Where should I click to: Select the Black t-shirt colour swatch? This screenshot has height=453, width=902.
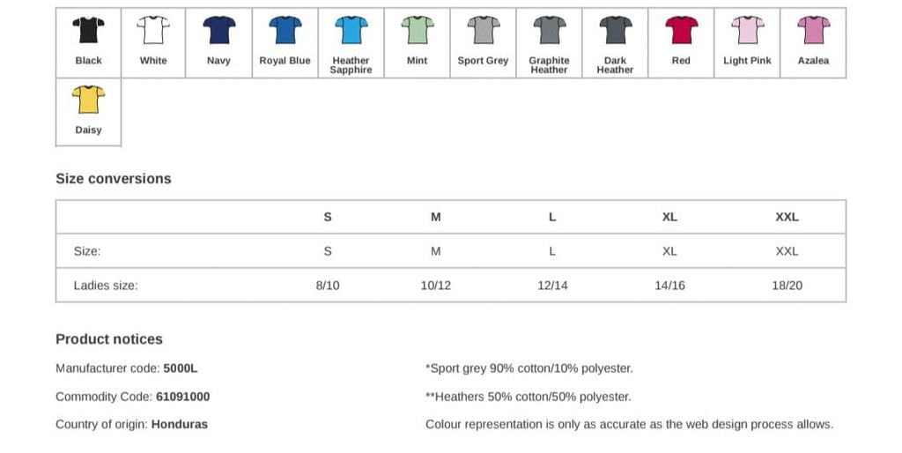point(89,30)
